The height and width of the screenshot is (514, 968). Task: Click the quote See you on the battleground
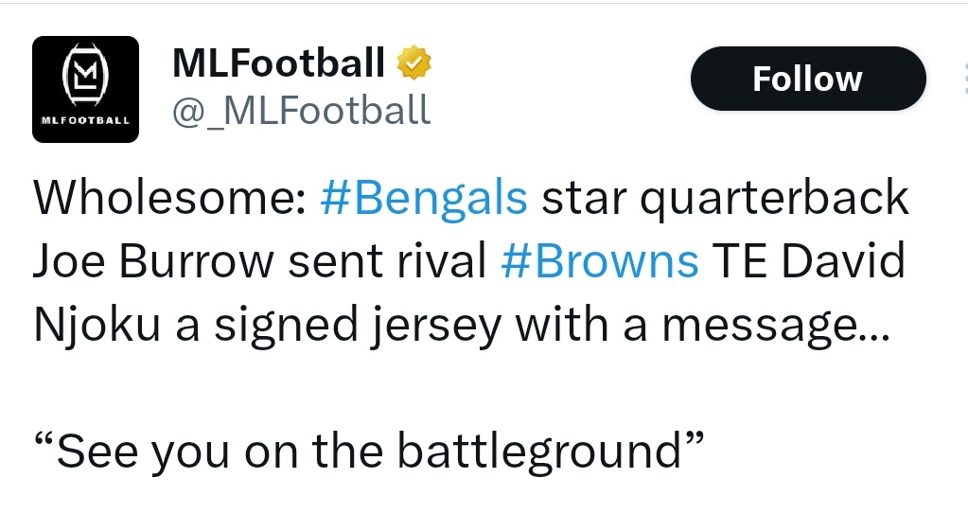point(369,451)
